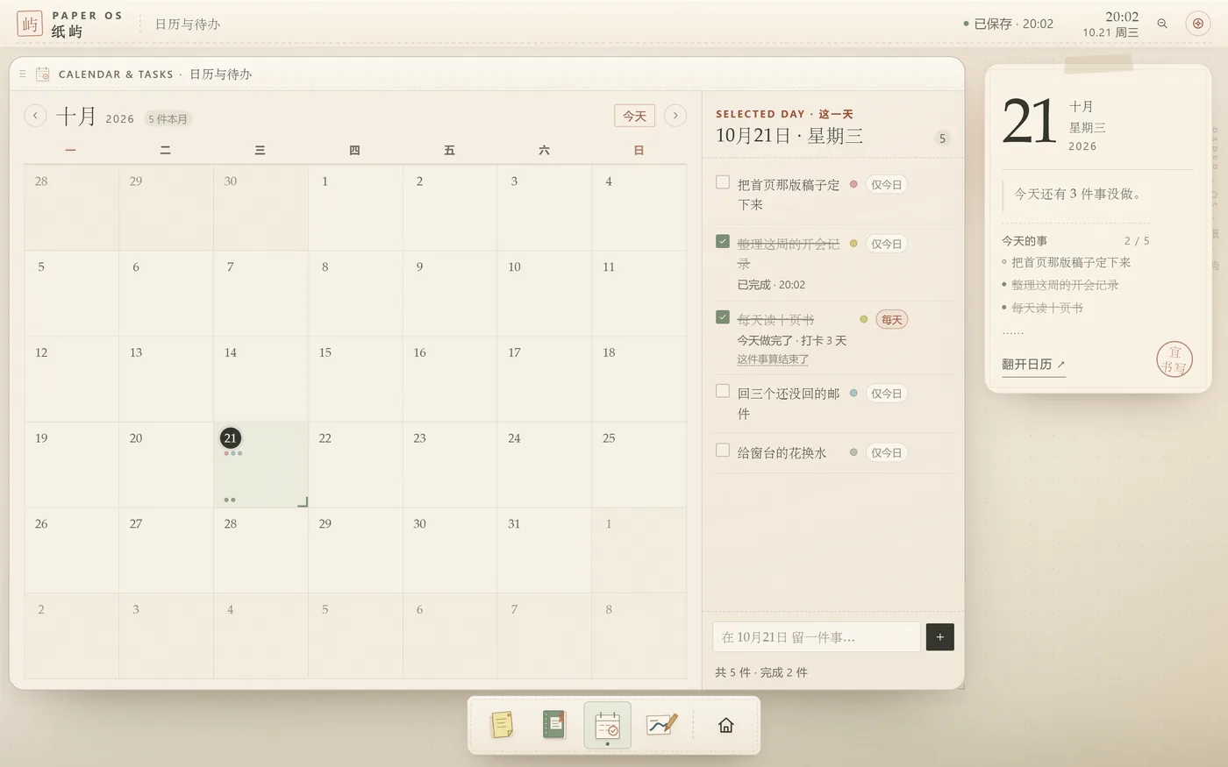This screenshot has width=1228, height=767.
Task: Click the 已保存 · 20:02 status
Action: [x=1009, y=24]
